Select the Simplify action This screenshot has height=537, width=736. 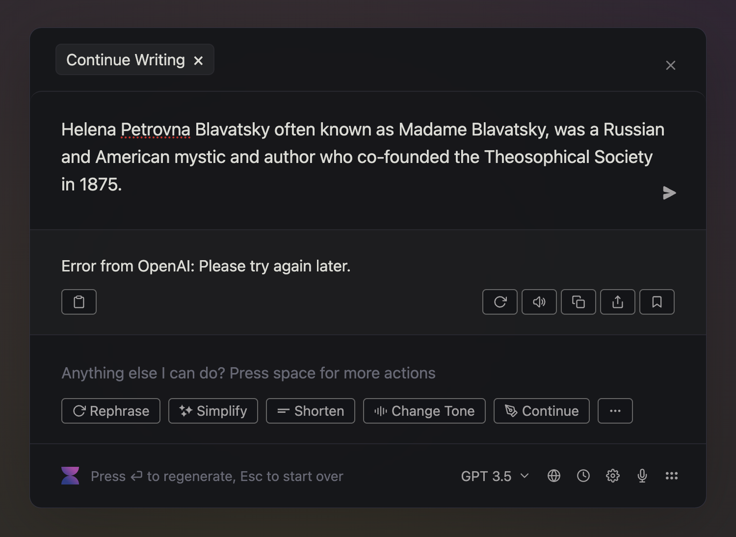pyautogui.click(x=213, y=411)
